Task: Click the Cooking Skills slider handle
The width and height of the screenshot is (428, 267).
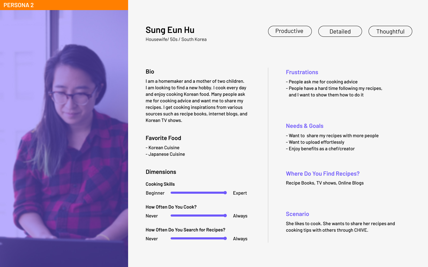Action: pos(225,193)
